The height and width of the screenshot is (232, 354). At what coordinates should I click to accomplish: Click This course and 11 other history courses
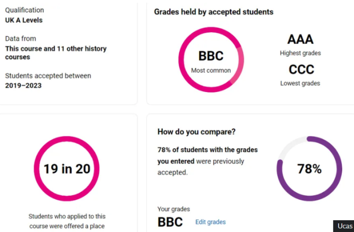(56, 53)
